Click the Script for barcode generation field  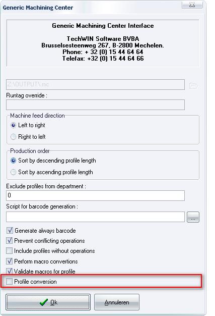(x=95, y=217)
